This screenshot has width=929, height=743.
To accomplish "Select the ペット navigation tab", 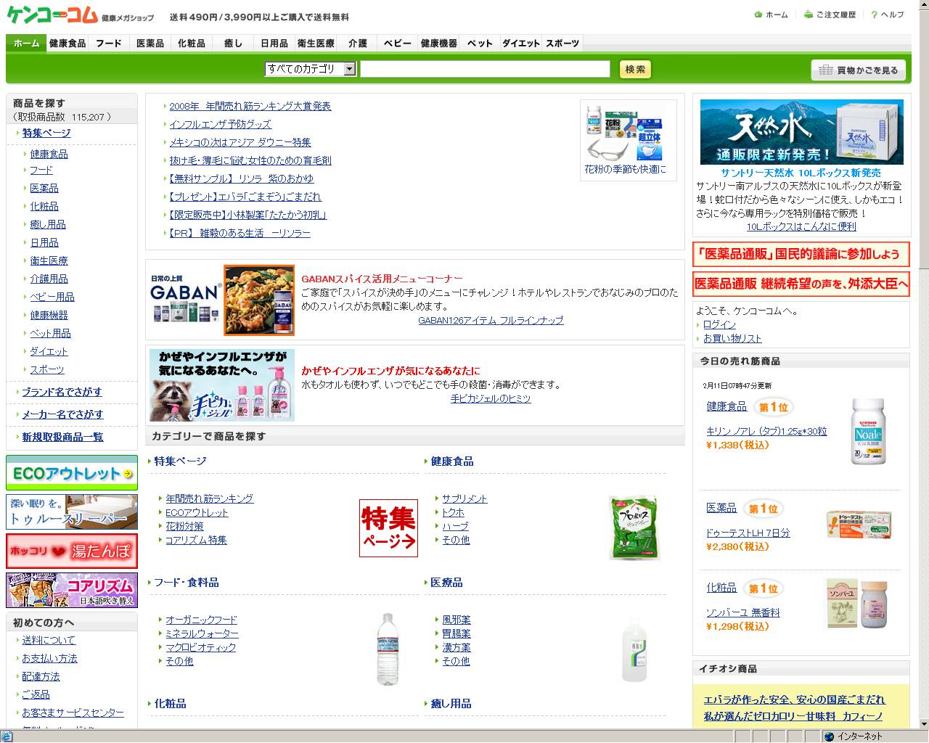I will click(480, 44).
